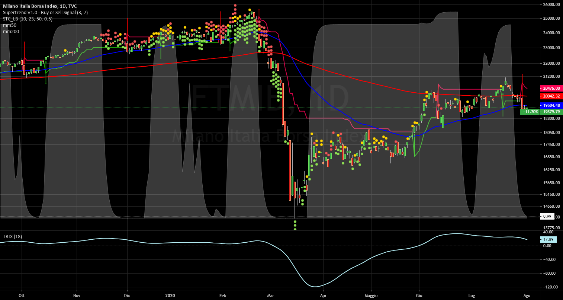Click the 16250.00 price axis label
563x300 pixels.
pos(551,170)
